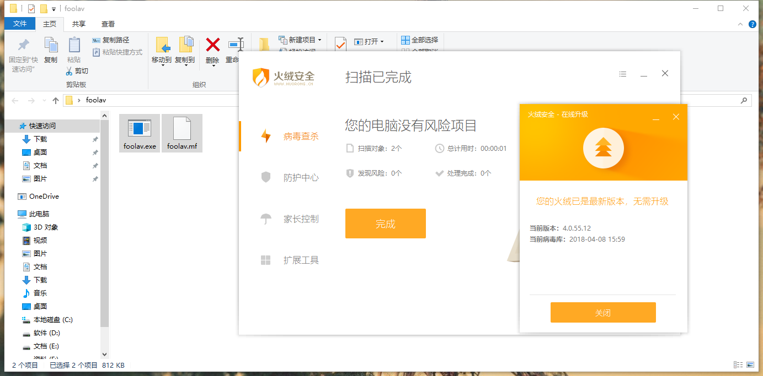The width and height of the screenshot is (763, 376).
Task: Open the Huorong main menu list icon
Action: click(623, 74)
